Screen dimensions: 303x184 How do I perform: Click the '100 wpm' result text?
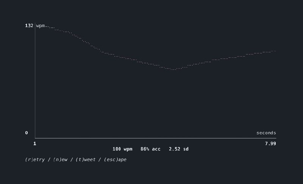tap(122, 149)
